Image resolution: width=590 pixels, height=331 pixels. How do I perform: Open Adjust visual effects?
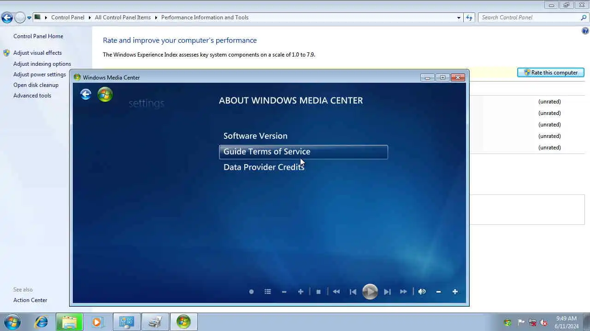[37, 53]
